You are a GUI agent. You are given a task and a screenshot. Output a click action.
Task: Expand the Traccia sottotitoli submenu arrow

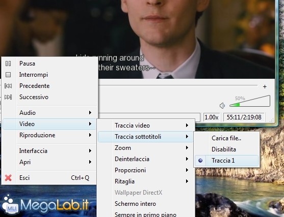tap(187, 137)
